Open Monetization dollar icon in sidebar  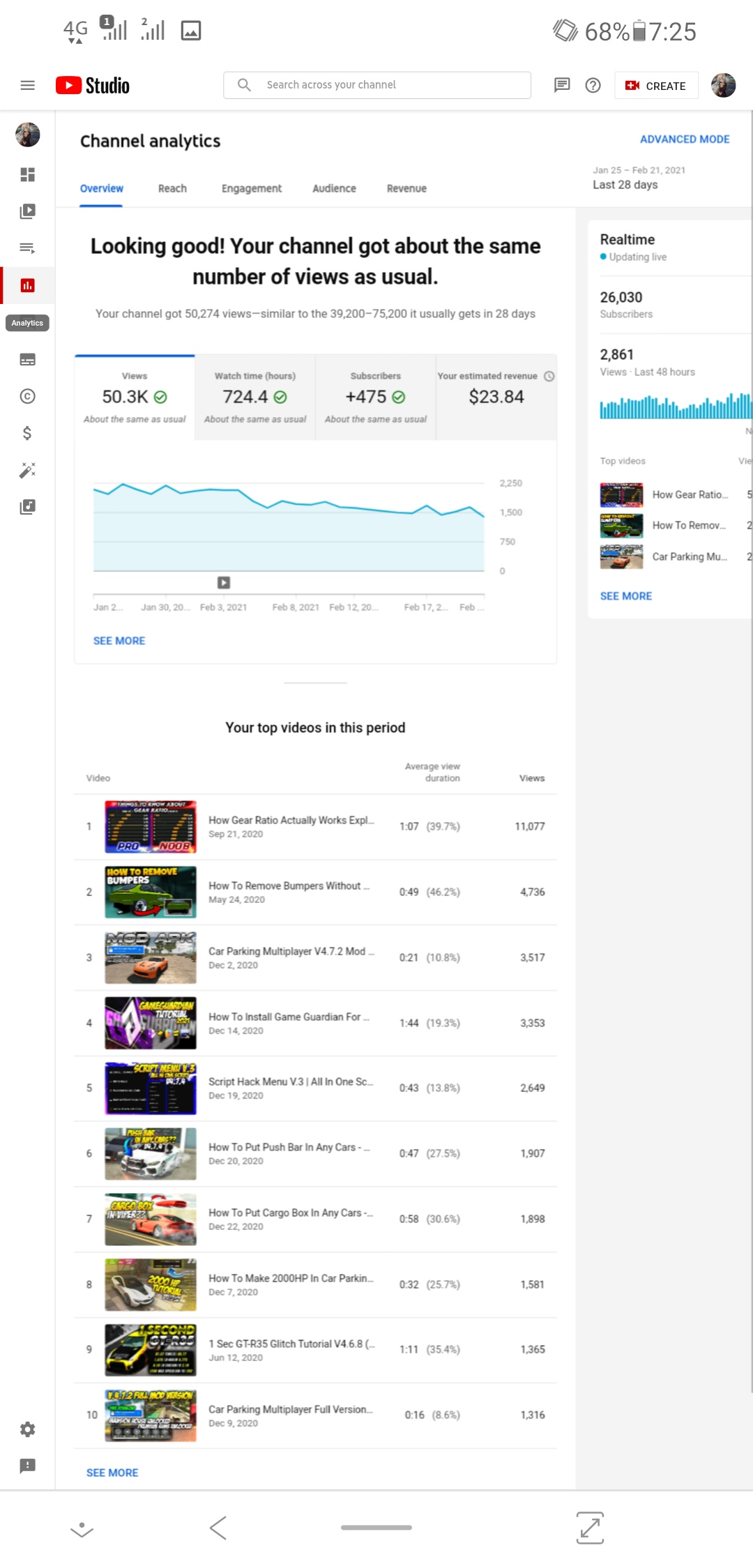tap(27, 433)
